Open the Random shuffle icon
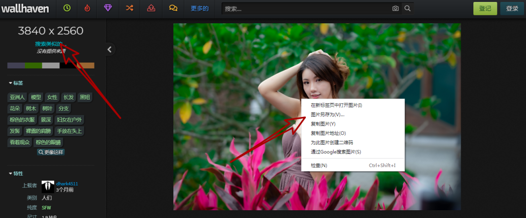Screen dimensions: 526x218 click(x=130, y=8)
